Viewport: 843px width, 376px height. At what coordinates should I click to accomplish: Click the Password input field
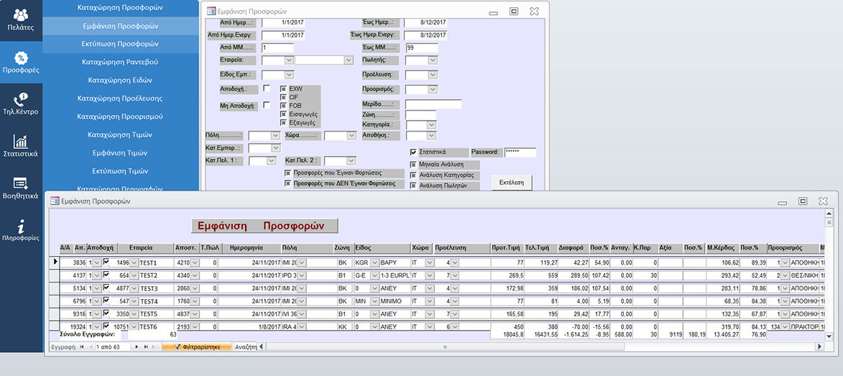tap(520, 152)
